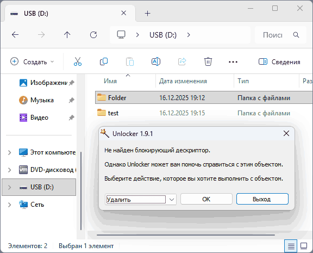Screen dimensions: 313x253
Task: Click the This PC monitor icon in address bar
Action: click(121, 35)
